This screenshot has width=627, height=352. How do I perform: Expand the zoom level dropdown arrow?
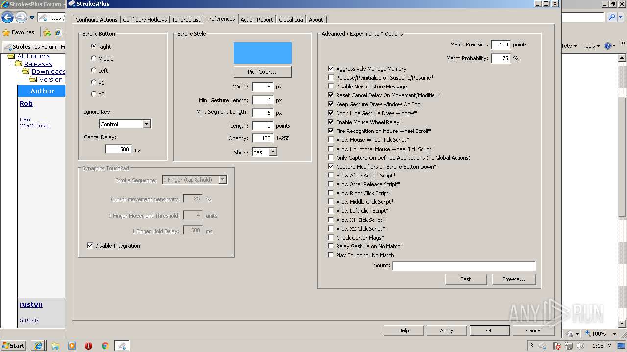614,334
